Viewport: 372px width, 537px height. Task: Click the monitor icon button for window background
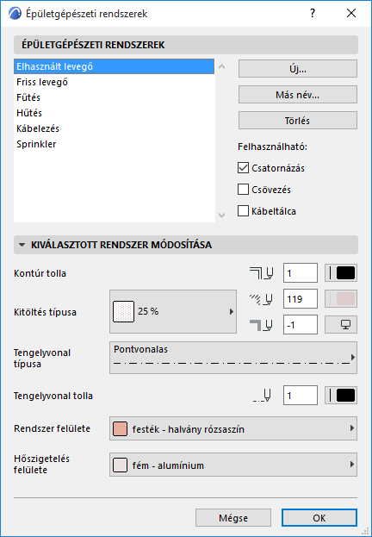click(341, 325)
